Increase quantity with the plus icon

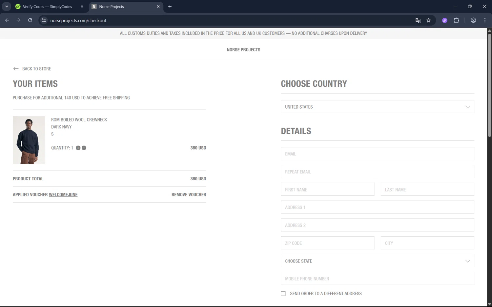pos(78,148)
